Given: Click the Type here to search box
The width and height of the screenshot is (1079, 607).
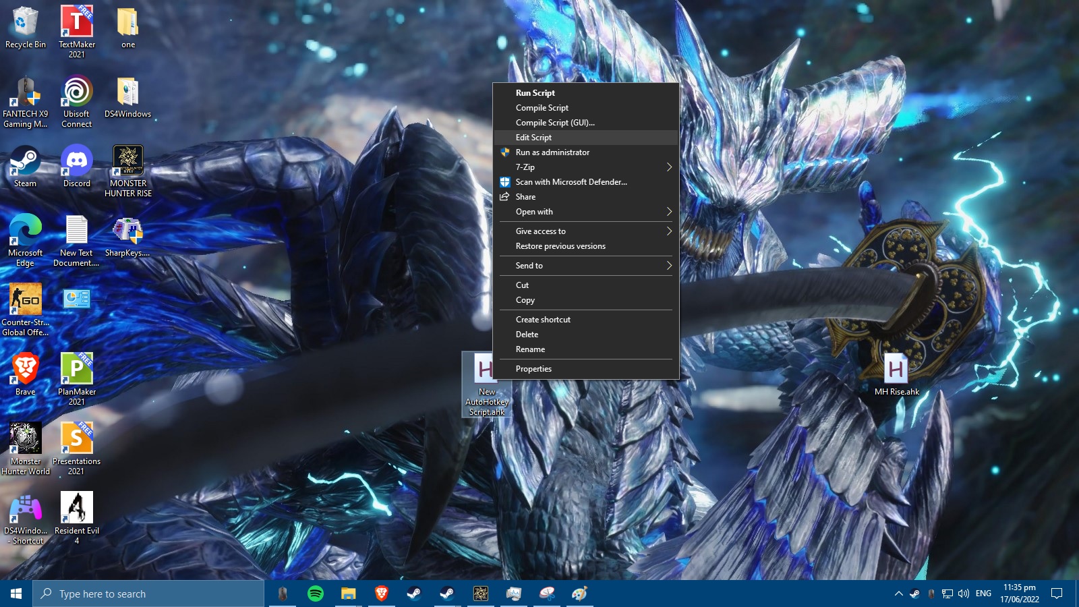Looking at the screenshot, I should tap(148, 594).
